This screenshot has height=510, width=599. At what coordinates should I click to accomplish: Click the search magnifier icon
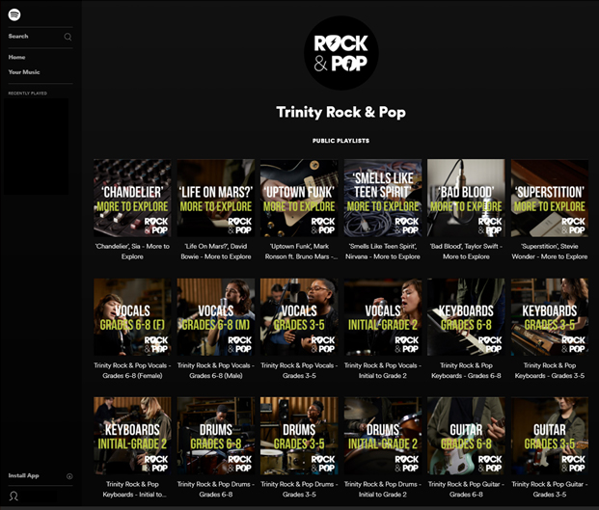(x=68, y=37)
